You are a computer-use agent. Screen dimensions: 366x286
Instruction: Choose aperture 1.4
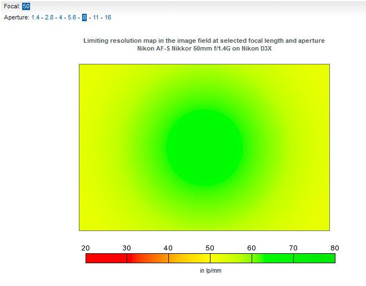click(35, 18)
